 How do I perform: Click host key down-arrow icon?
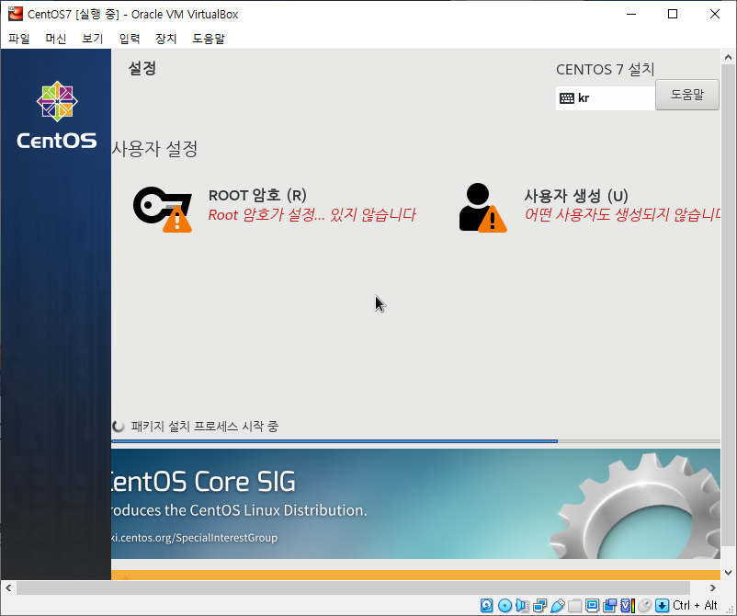click(x=662, y=605)
